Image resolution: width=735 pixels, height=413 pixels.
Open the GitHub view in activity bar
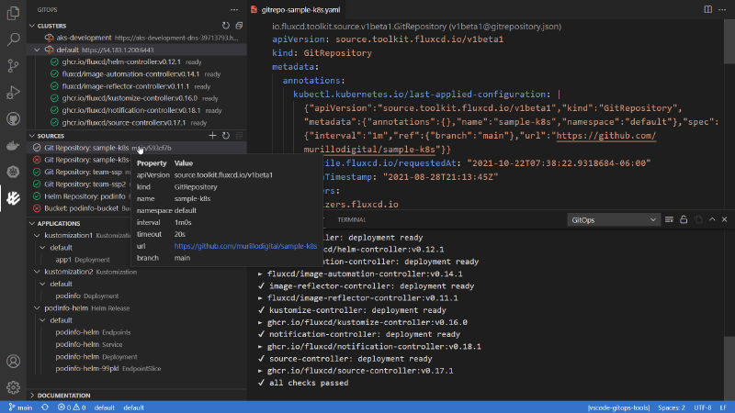13,119
